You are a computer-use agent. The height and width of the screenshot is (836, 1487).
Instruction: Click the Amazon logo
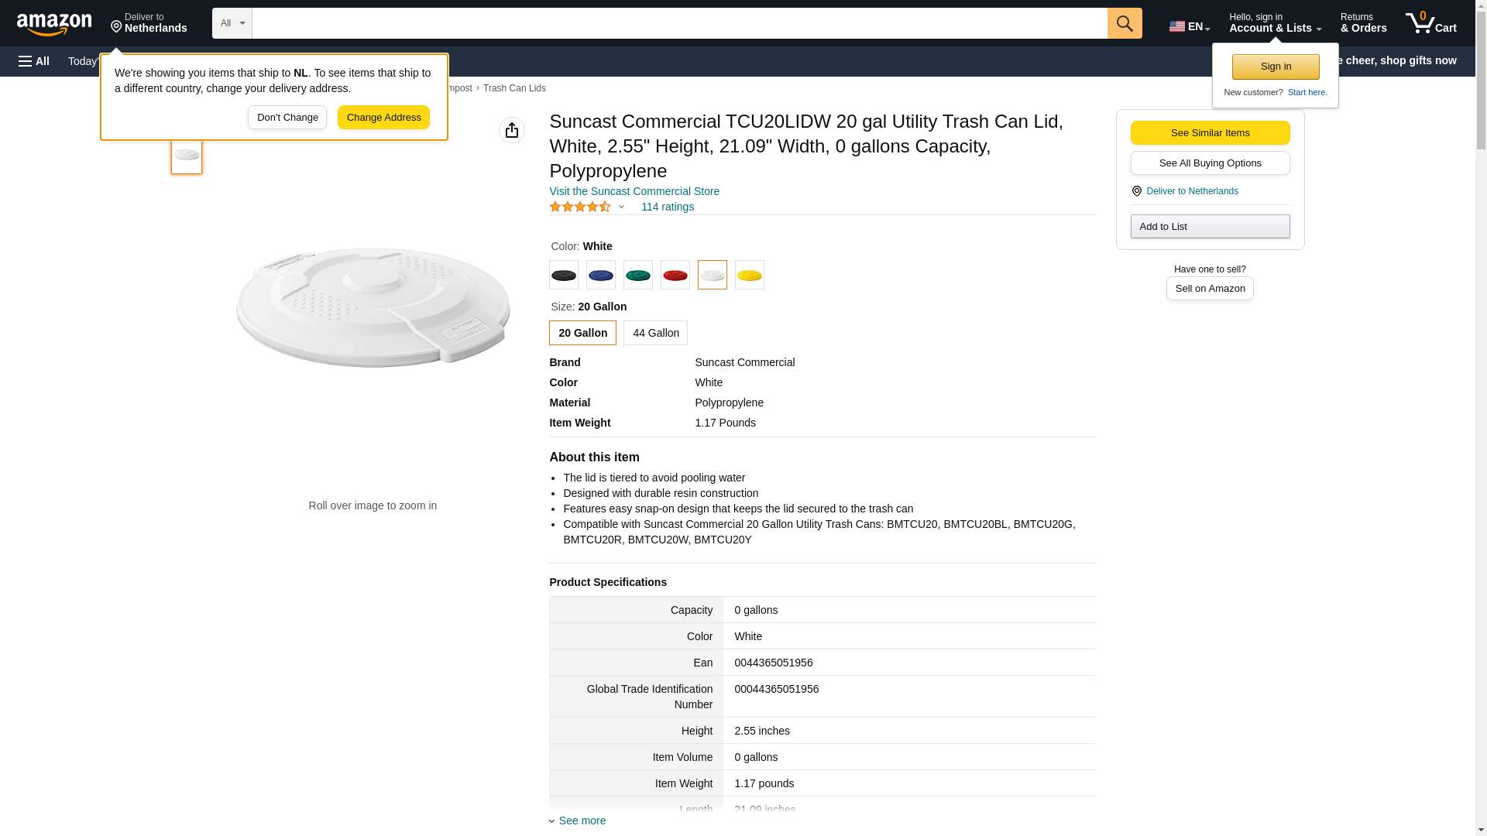coord(54,24)
